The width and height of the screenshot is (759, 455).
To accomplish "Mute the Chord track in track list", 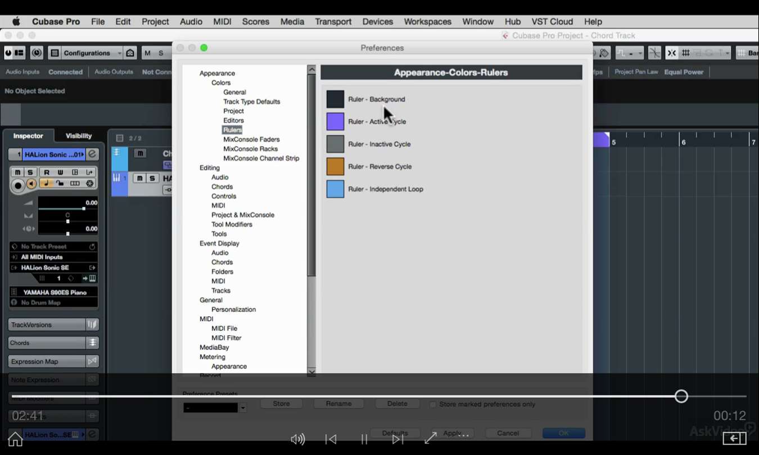I will (140, 153).
